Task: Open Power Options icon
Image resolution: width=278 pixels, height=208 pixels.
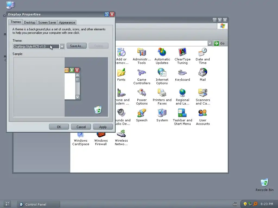Action: 142,93
